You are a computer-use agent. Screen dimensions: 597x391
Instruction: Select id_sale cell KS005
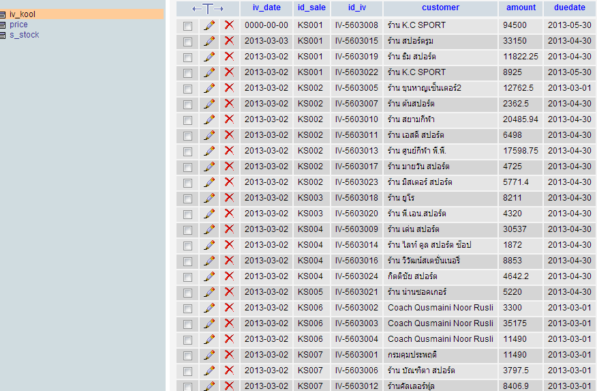click(312, 292)
